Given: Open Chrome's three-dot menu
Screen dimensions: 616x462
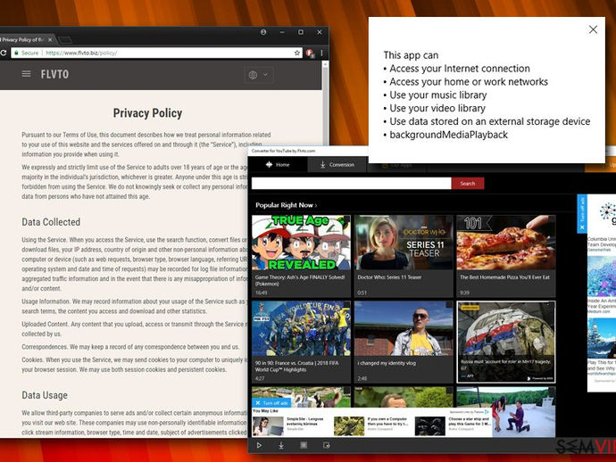Looking at the screenshot, I should click(321, 53).
